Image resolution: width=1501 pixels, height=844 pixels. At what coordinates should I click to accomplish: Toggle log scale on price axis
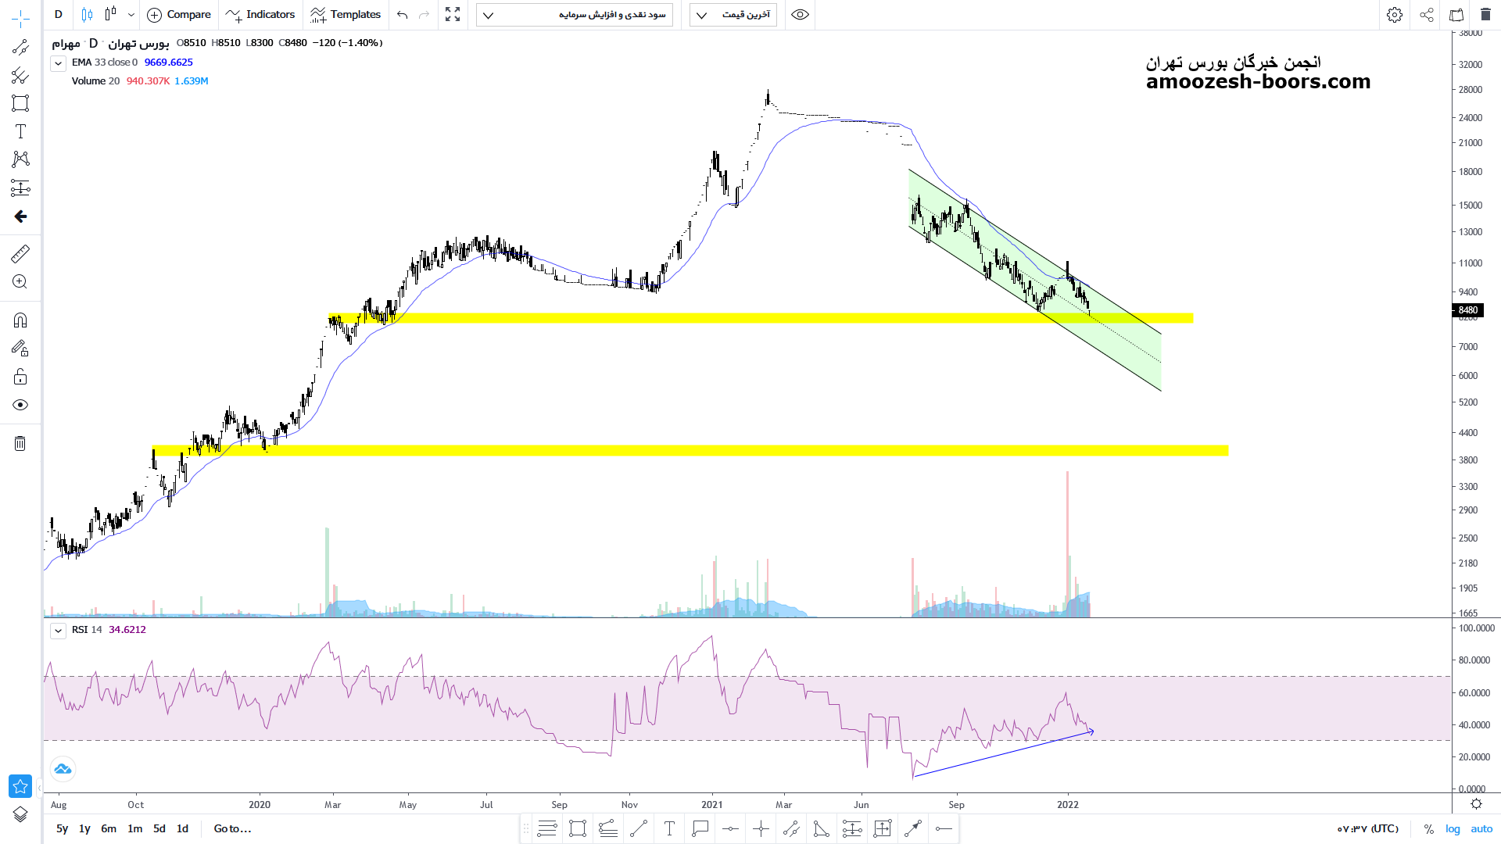tap(1453, 829)
